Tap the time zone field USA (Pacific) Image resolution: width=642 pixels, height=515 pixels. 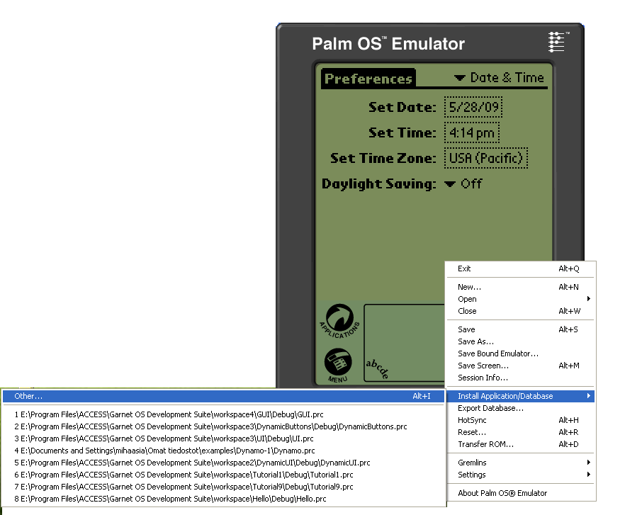486,158
